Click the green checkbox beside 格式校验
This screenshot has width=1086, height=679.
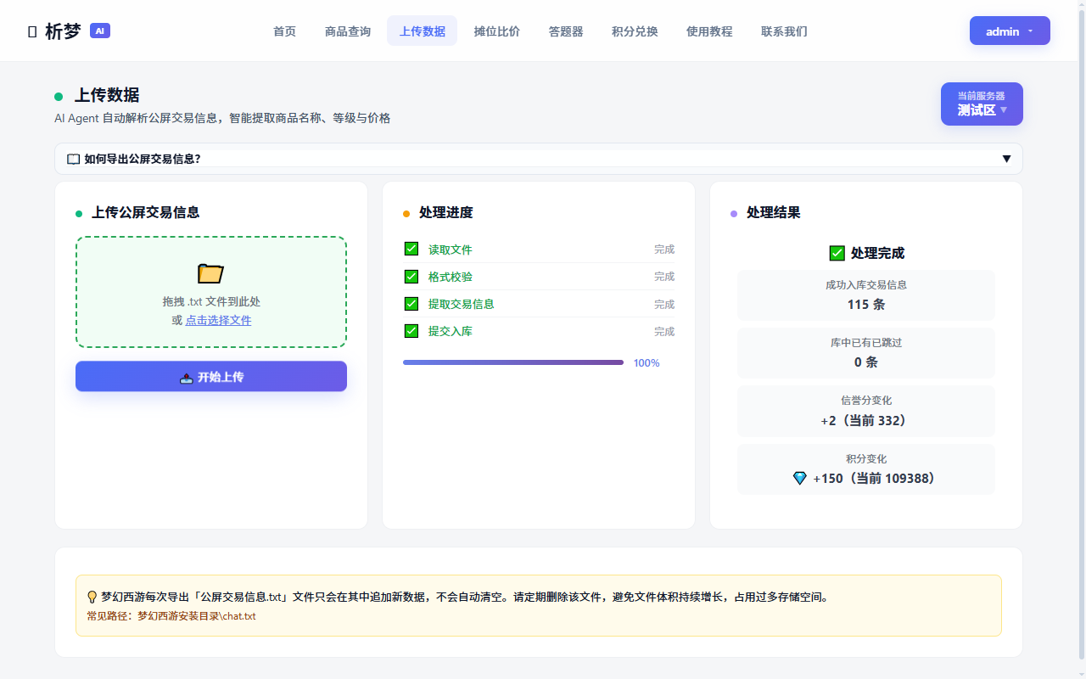click(411, 276)
